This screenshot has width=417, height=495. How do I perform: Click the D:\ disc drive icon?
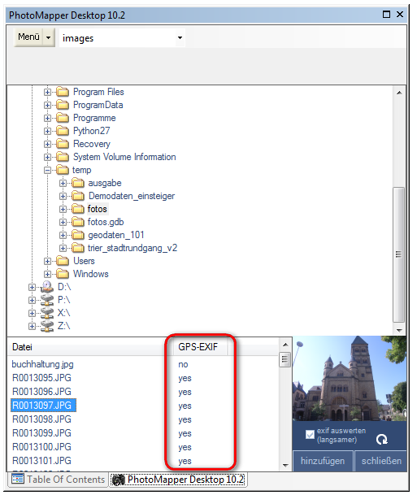[47, 287]
